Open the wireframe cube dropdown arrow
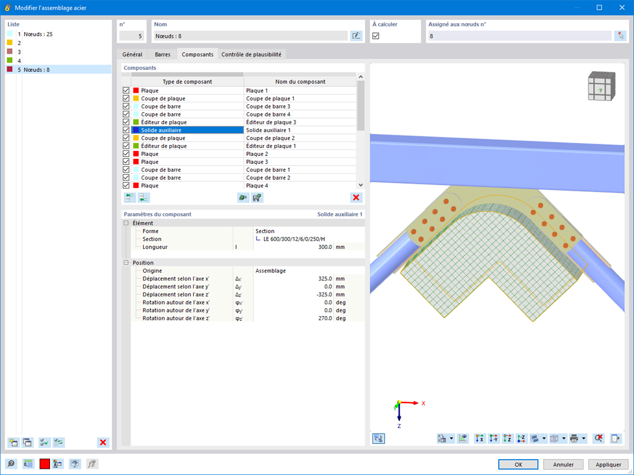 tap(564, 438)
